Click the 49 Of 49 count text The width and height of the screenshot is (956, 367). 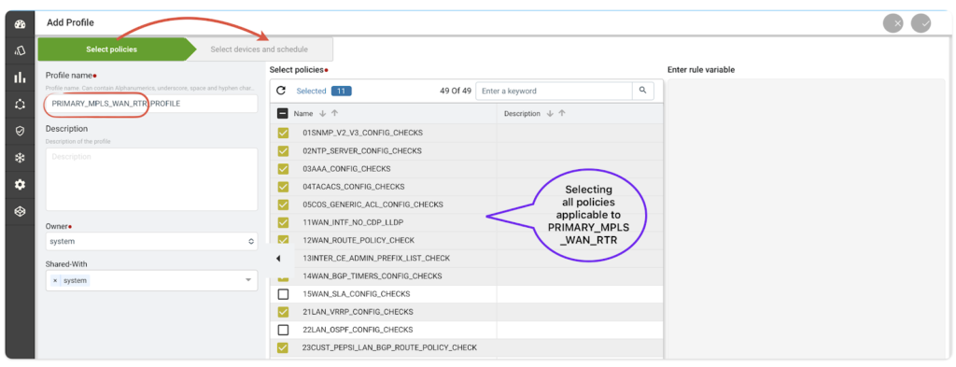click(x=456, y=91)
